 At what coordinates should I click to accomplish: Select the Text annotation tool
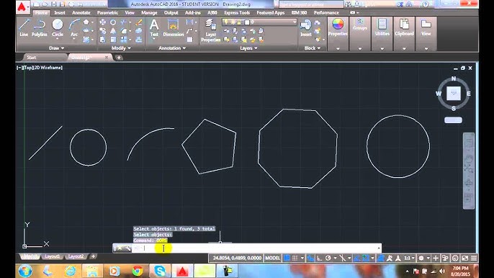pyautogui.click(x=154, y=28)
